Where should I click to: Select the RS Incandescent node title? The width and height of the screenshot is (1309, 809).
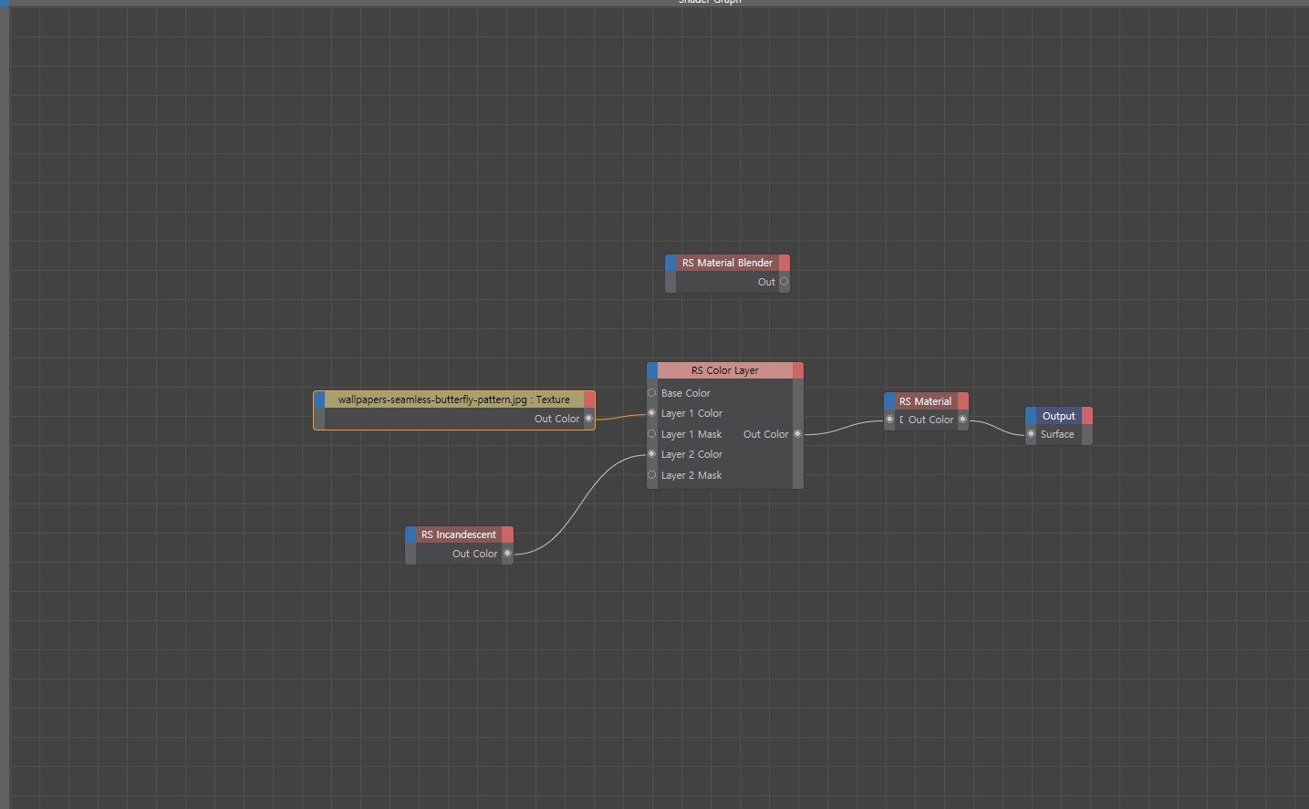[459, 534]
